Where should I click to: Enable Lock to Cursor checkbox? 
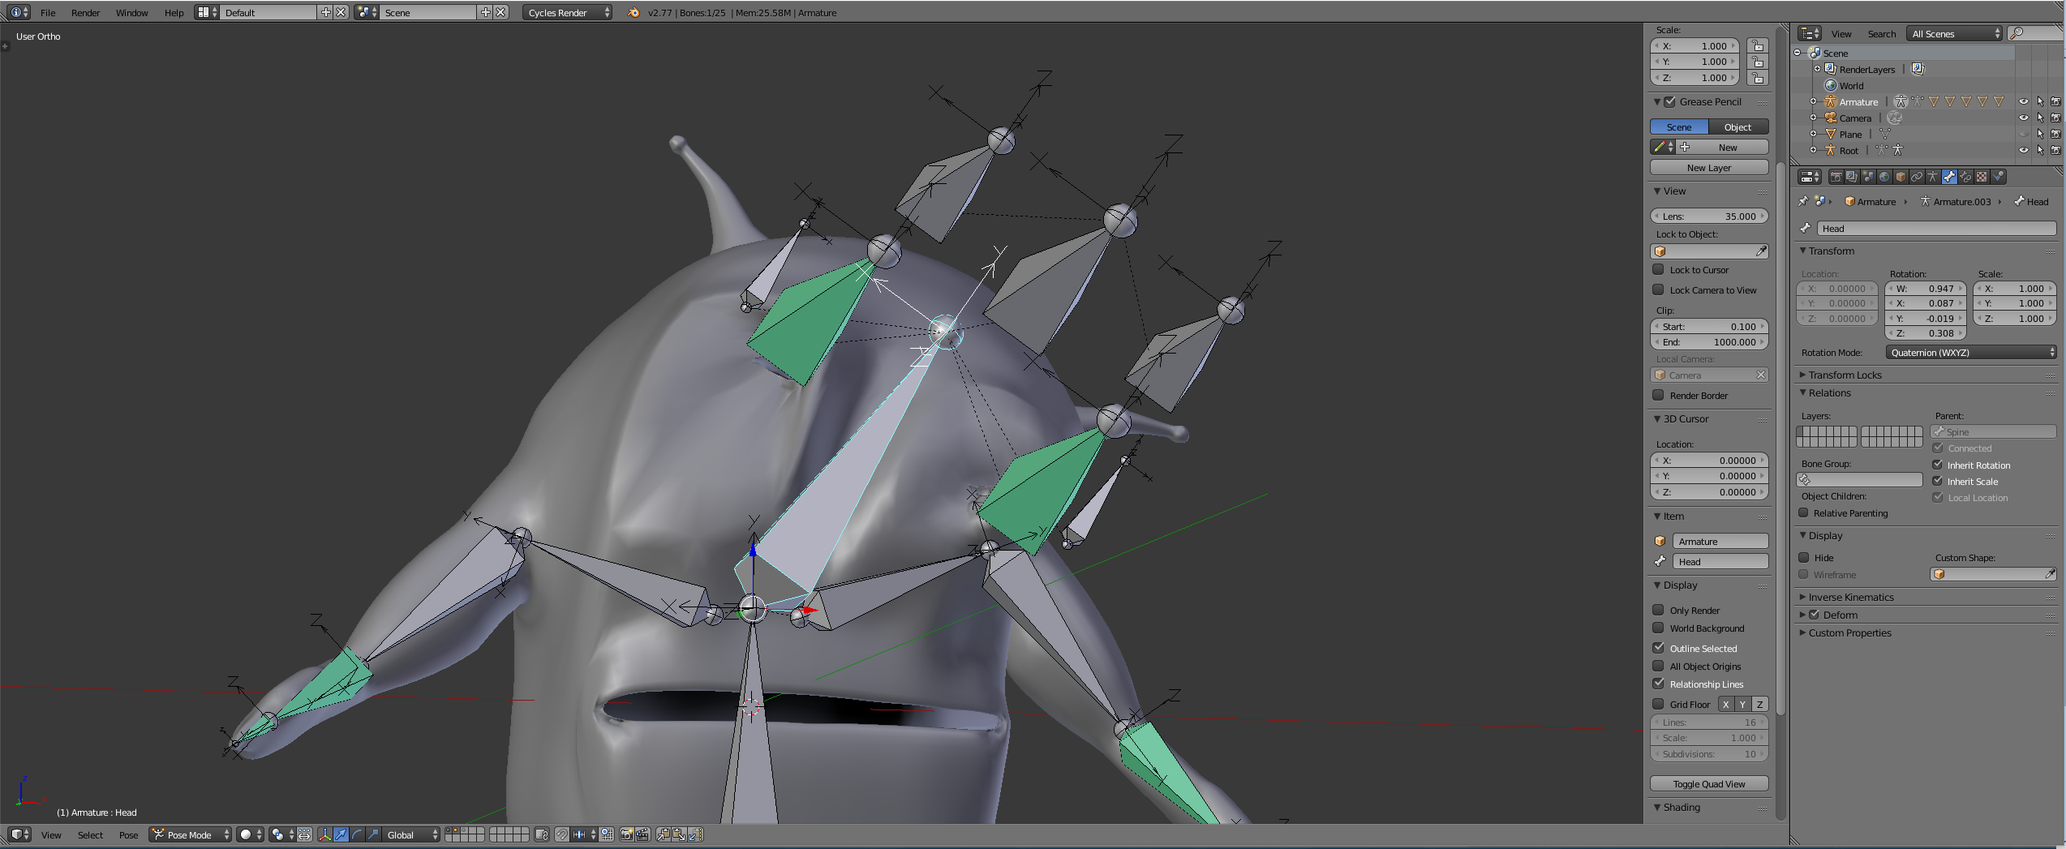(1658, 269)
